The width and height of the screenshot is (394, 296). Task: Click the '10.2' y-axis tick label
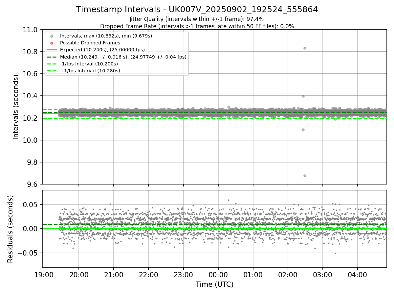coord(30,118)
